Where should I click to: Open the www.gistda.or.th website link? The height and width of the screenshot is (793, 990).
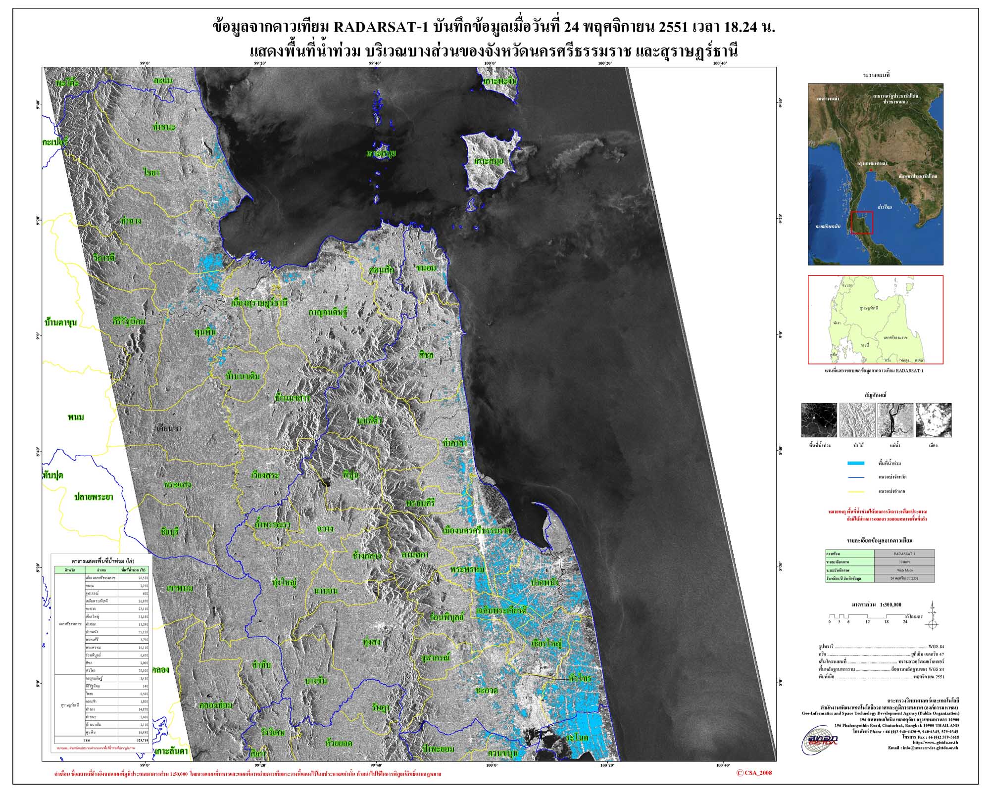935,743
